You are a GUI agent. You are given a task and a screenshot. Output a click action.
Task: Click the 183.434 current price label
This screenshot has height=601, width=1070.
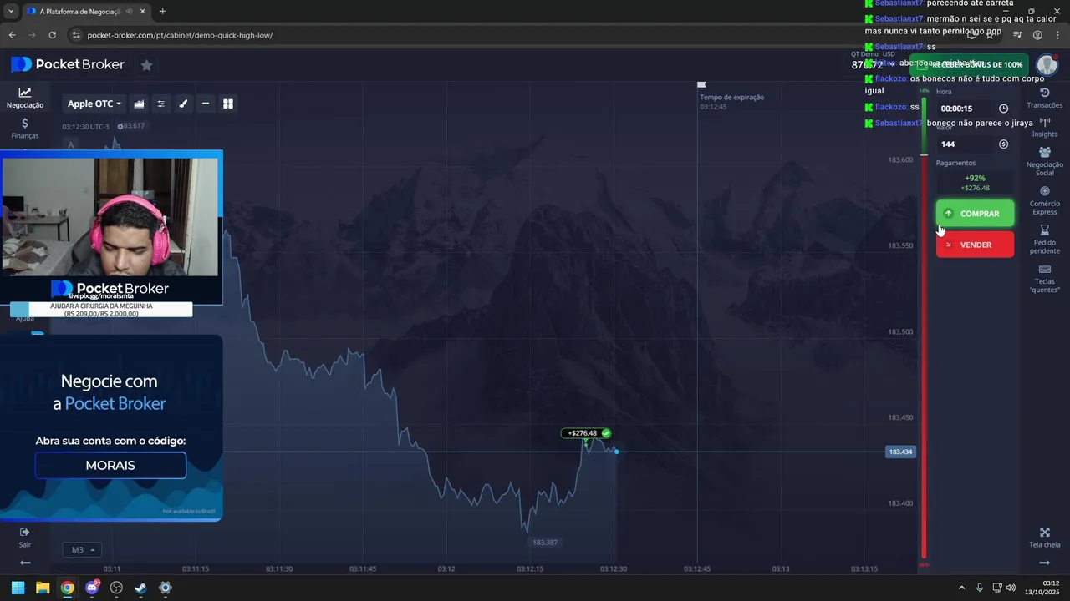(x=900, y=452)
